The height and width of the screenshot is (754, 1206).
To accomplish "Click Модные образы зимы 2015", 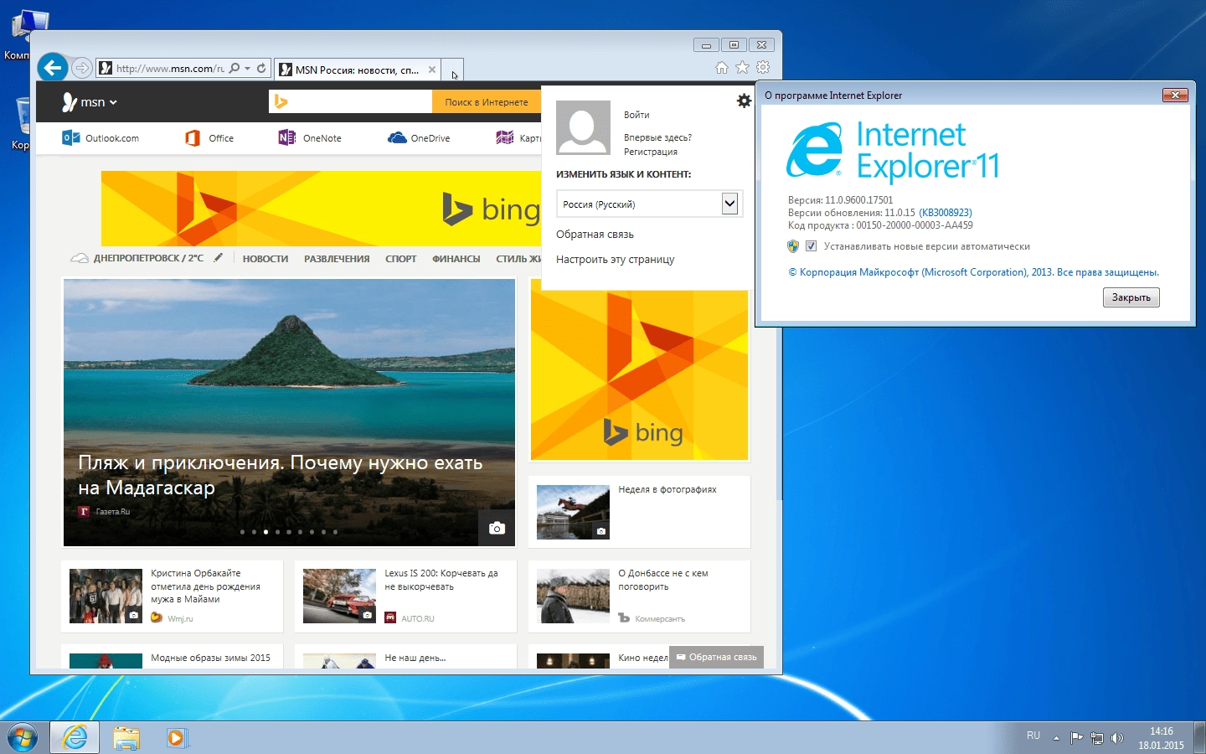I will (x=210, y=658).
